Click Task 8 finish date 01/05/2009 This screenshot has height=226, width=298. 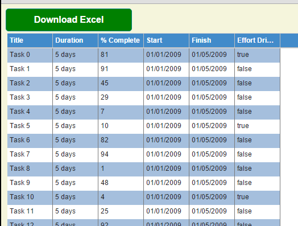212,170
